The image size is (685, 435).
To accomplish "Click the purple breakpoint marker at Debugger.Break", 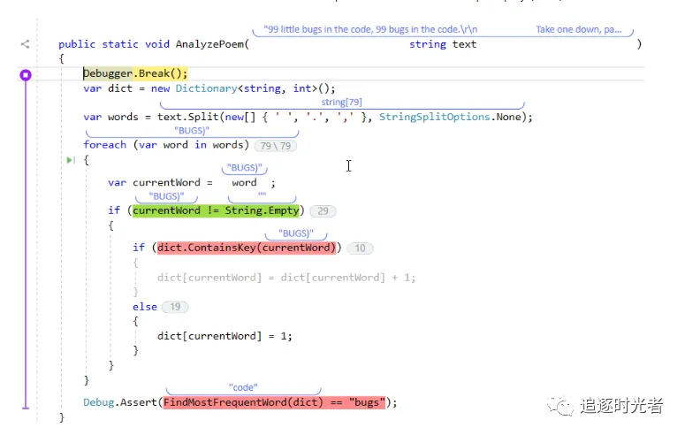I will click(x=26, y=75).
